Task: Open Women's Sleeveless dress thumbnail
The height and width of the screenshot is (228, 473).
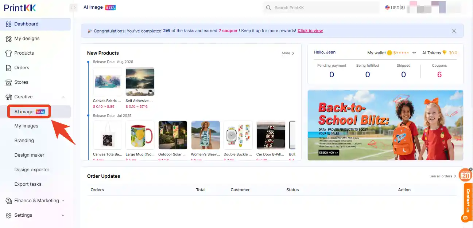Action: (x=205, y=135)
